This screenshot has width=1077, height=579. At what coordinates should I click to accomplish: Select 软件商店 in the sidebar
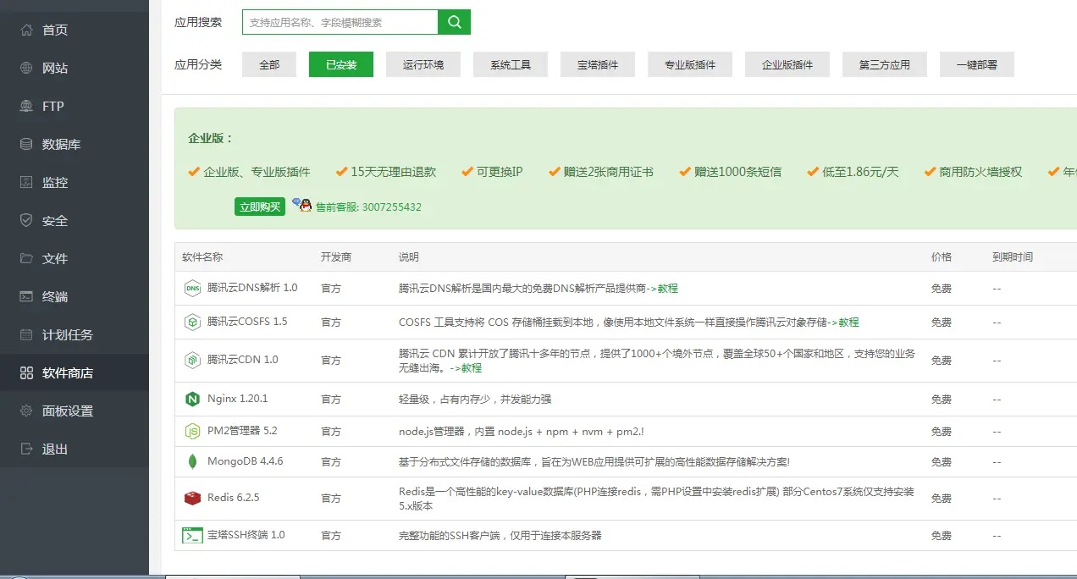(75, 372)
